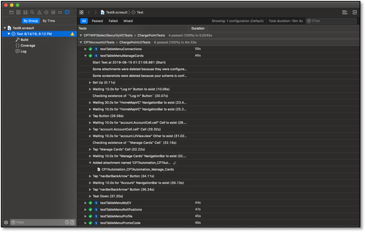Toggle the inspector panel layout button
This screenshot has height=232, width=365.
coord(354,12)
